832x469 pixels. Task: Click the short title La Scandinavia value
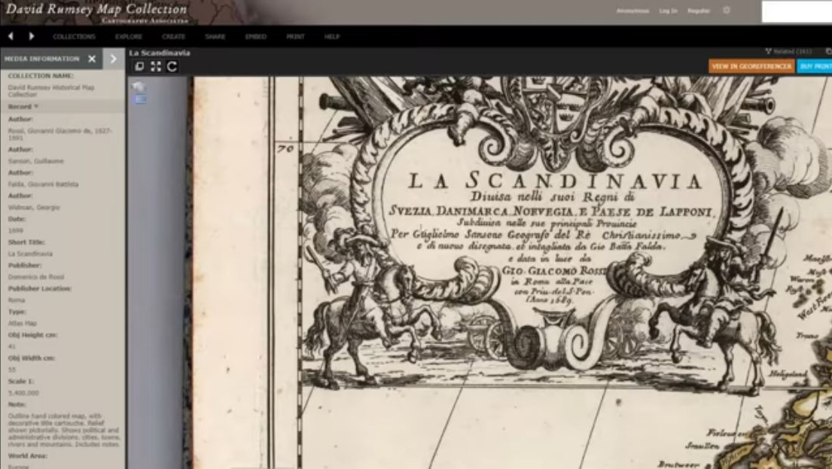[30, 254]
